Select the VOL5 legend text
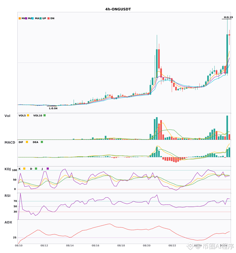Screen dimensions: 236x253 click(22, 116)
